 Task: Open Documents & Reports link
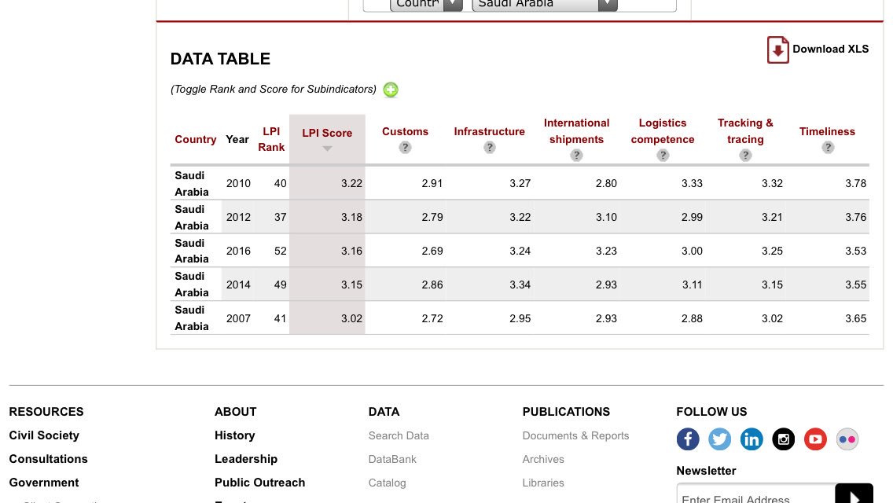[x=575, y=435]
